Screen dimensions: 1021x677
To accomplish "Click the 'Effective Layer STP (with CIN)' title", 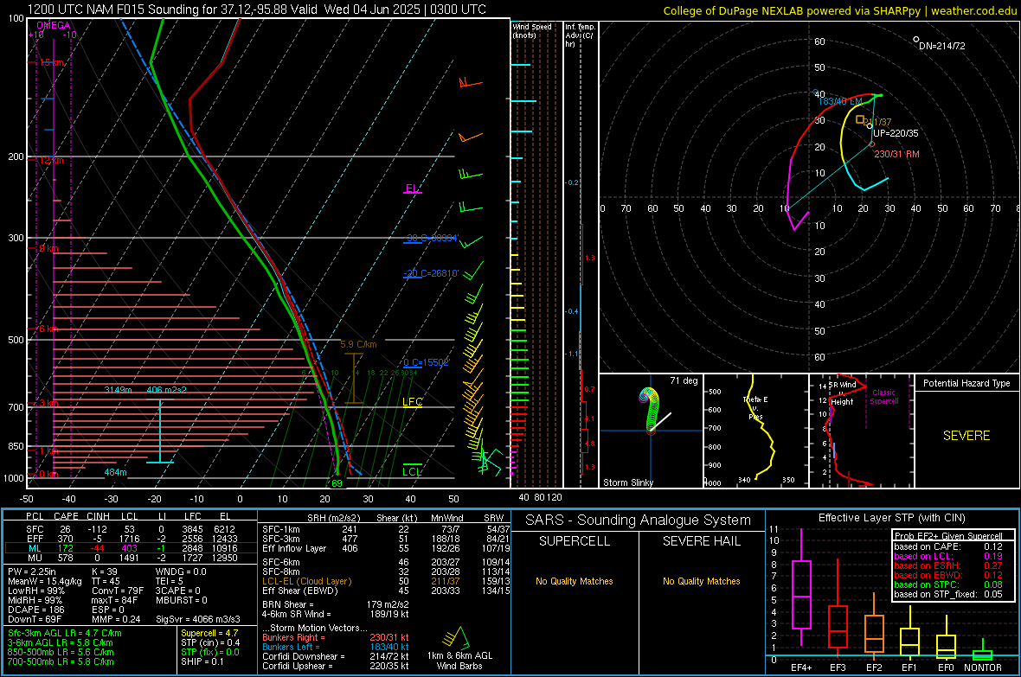I will coord(891,518).
